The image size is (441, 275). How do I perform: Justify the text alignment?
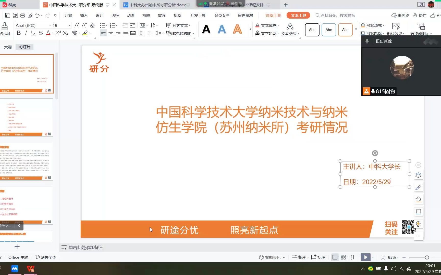[x=126, y=33]
